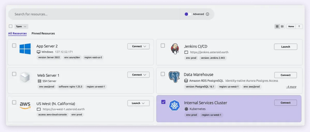Open the Name sort dropdown

coord(291,26)
